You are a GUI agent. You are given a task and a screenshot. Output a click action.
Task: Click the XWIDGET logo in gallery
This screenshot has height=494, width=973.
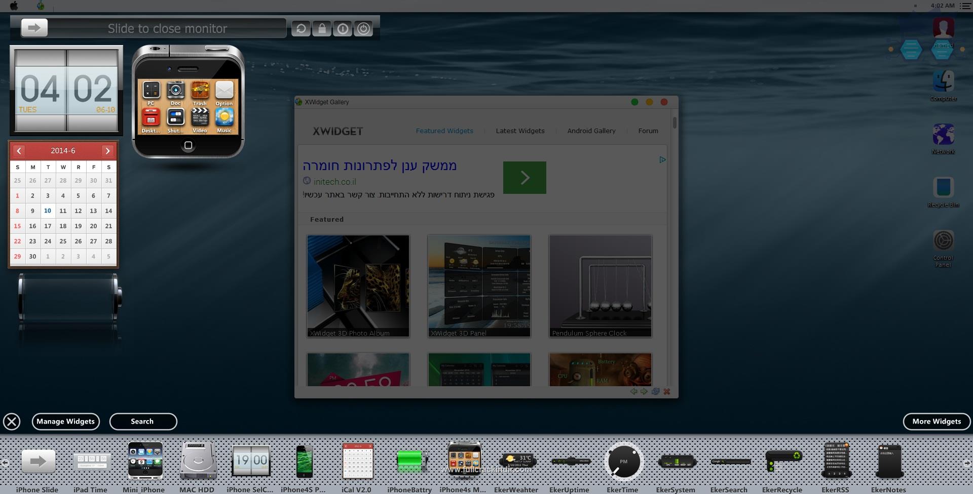pyautogui.click(x=338, y=131)
